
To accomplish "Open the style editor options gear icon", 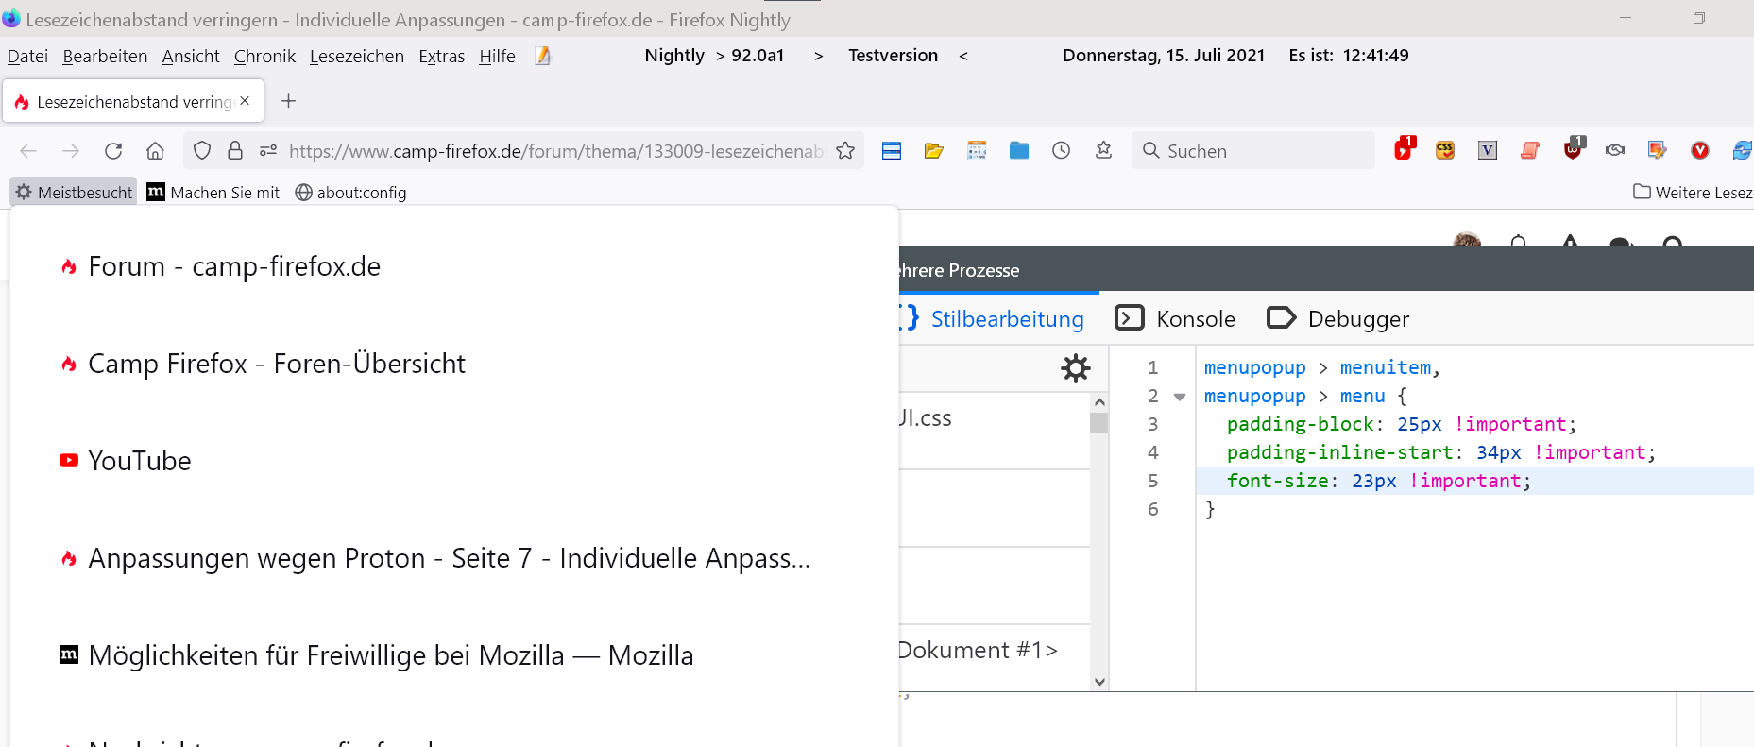I will point(1076,368).
